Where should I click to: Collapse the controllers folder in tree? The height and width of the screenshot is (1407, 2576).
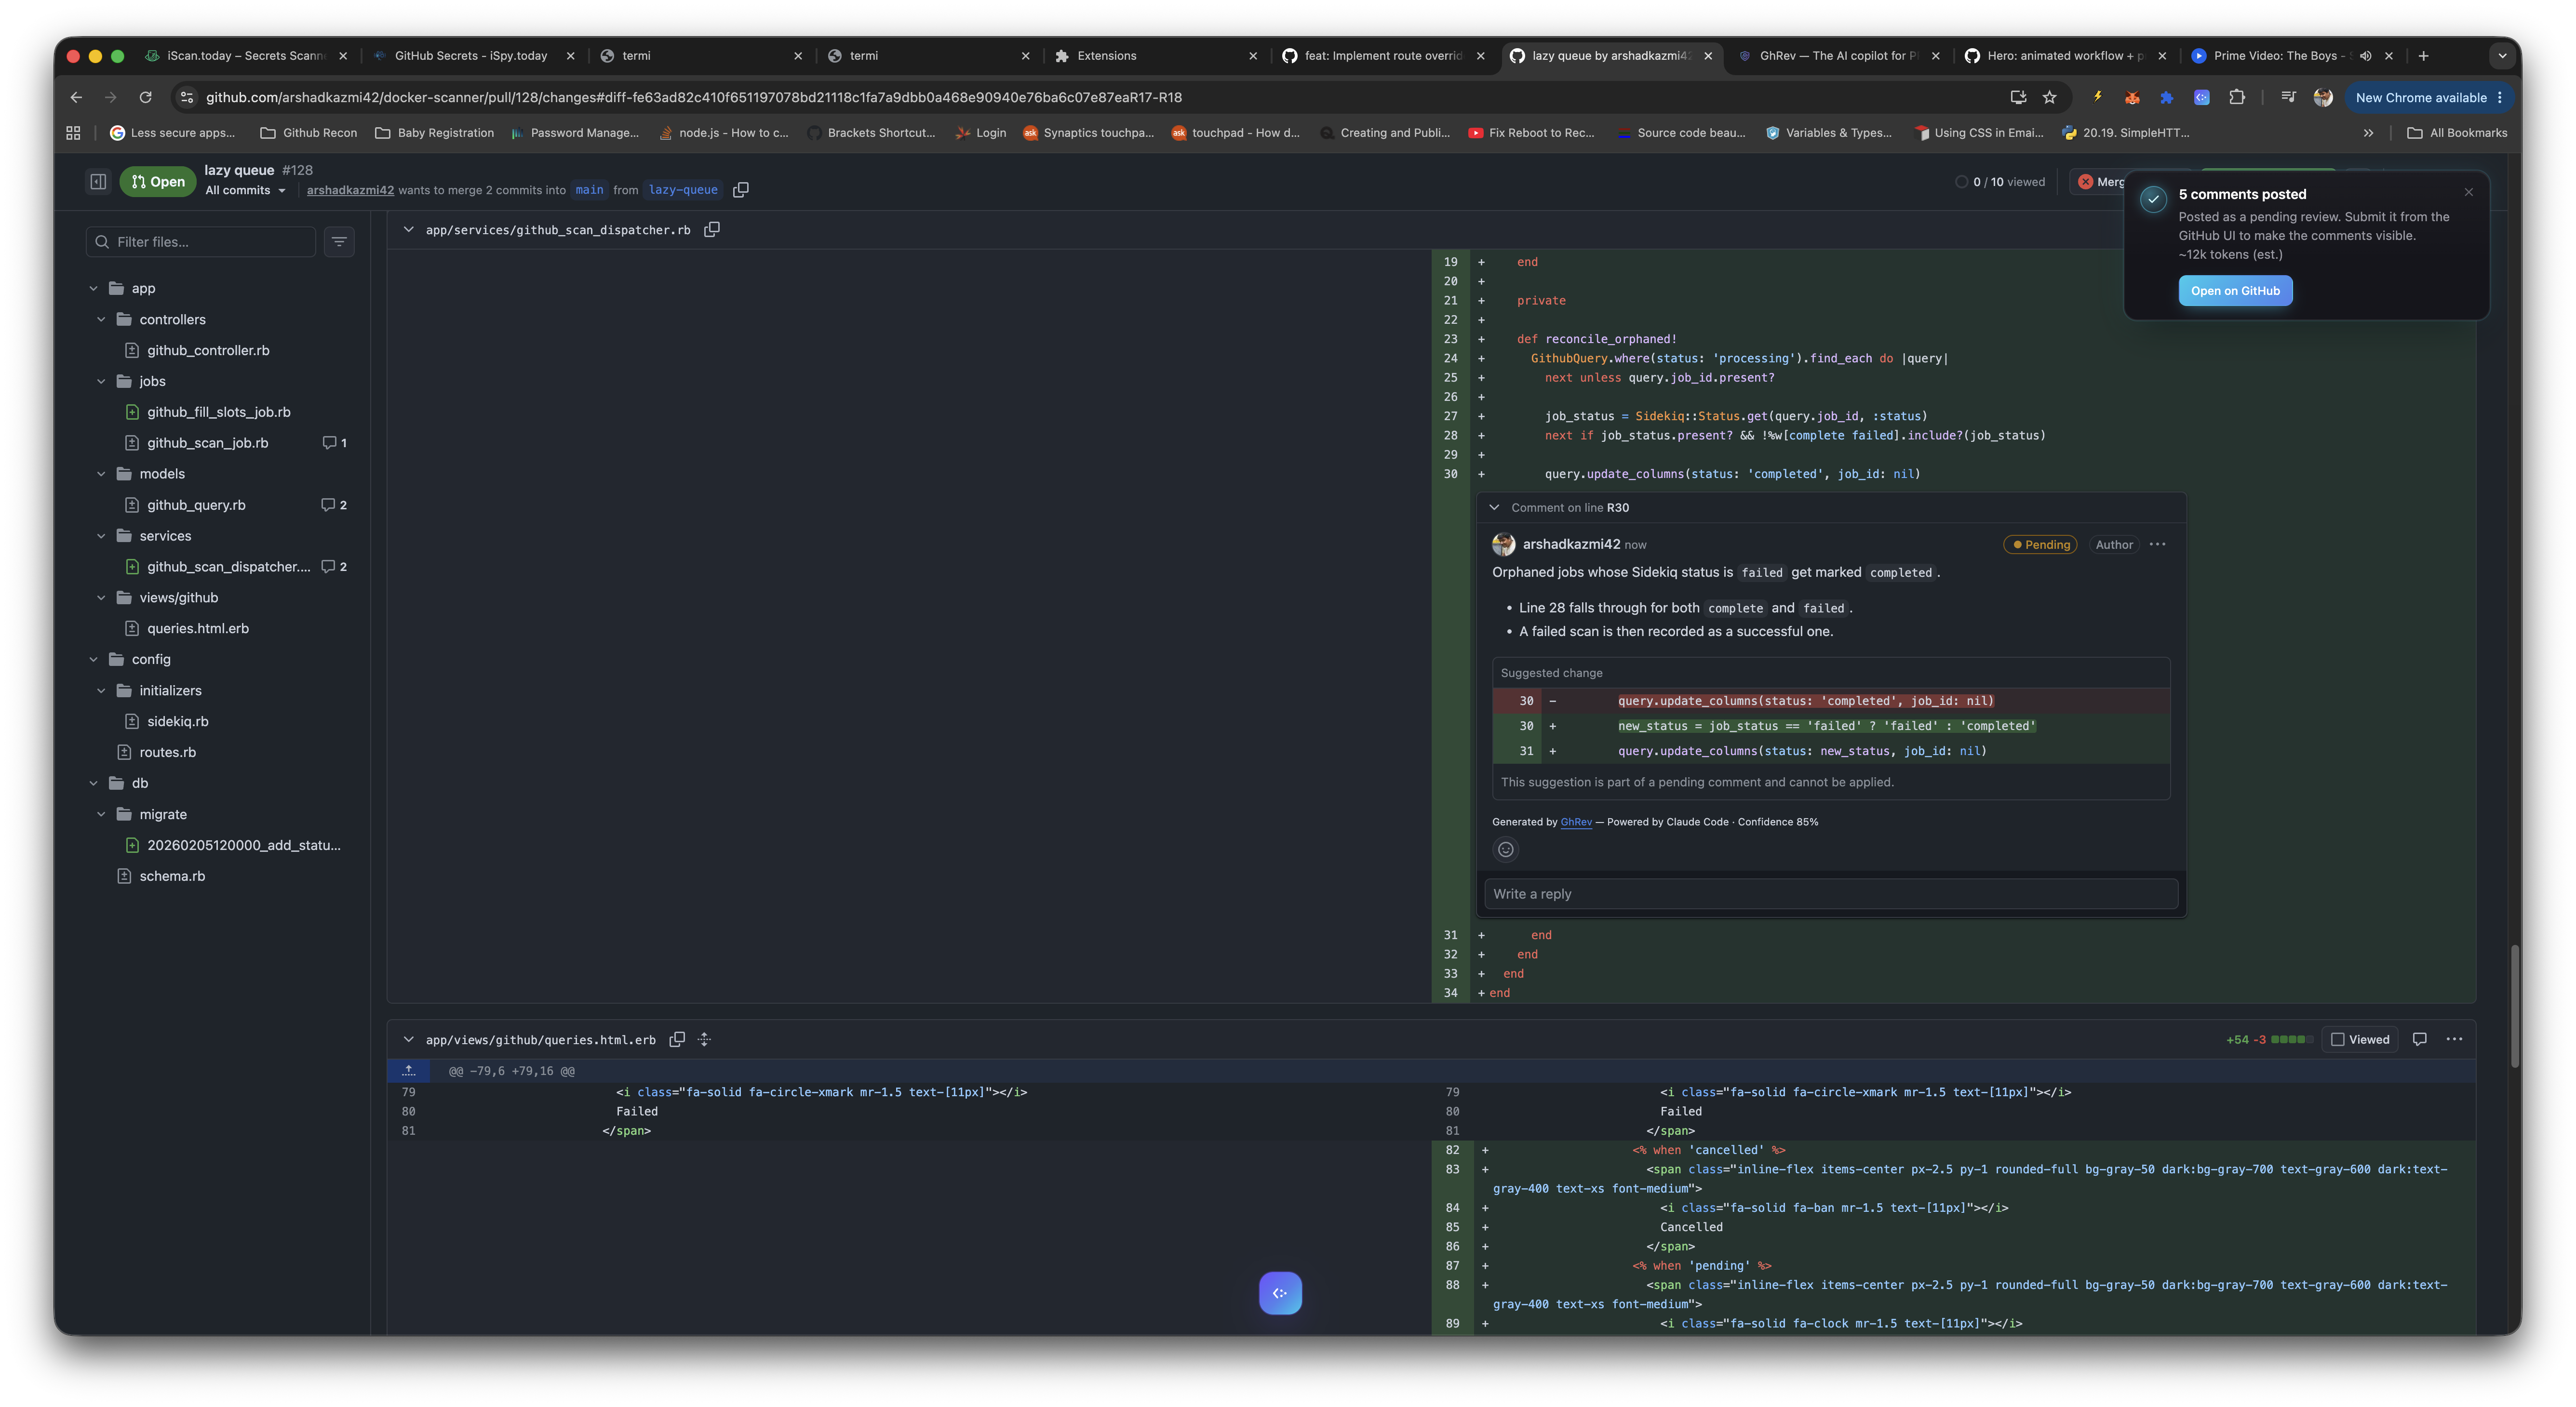[101, 320]
